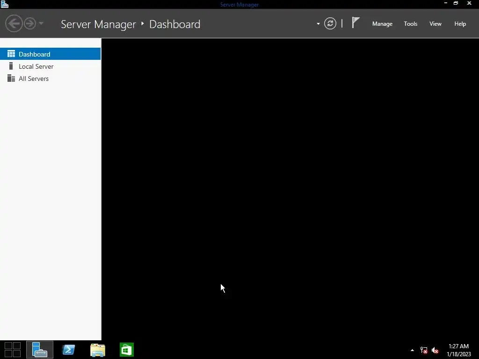Click the All Servers icon

[x=11, y=78]
